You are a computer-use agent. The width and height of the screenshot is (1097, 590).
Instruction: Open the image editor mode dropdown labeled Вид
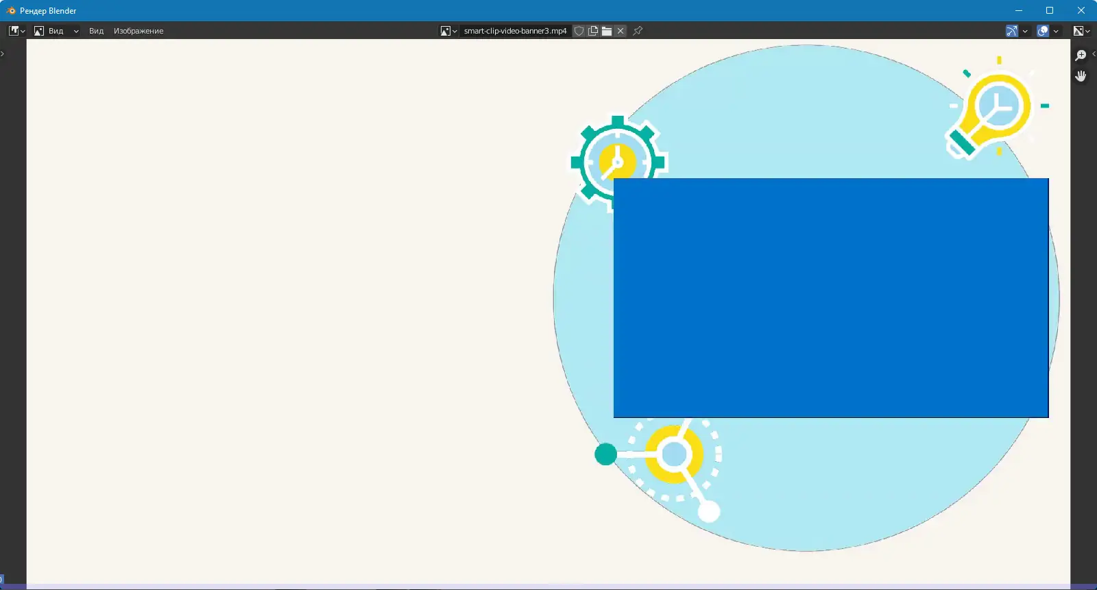pyautogui.click(x=57, y=31)
